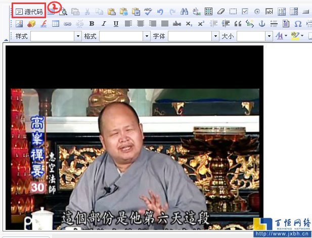Open the 样式 style dropdown
Viewport: 312px width, 238px height.
[78, 36]
